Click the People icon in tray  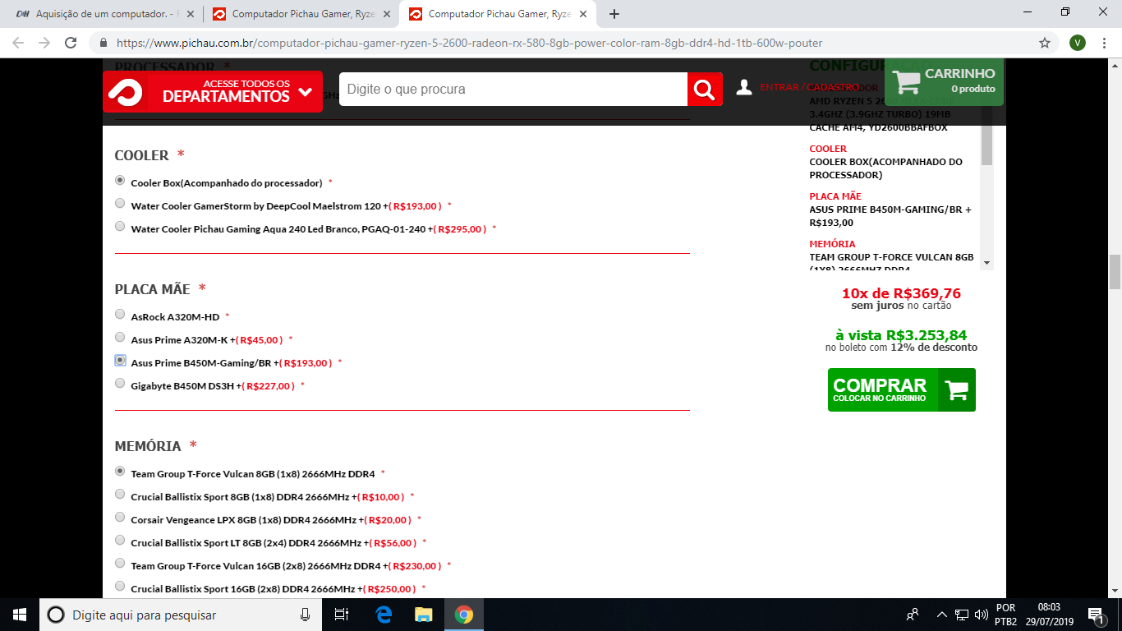[x=913, y=615]
